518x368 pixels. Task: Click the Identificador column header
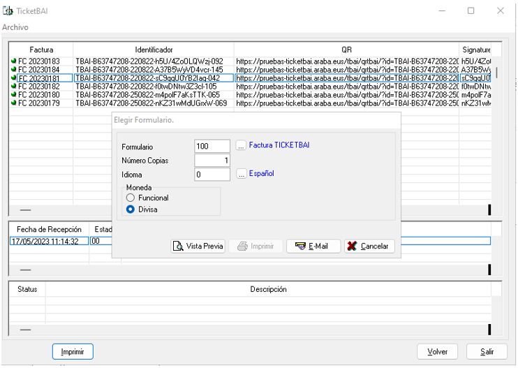click(x=154, y=50)
